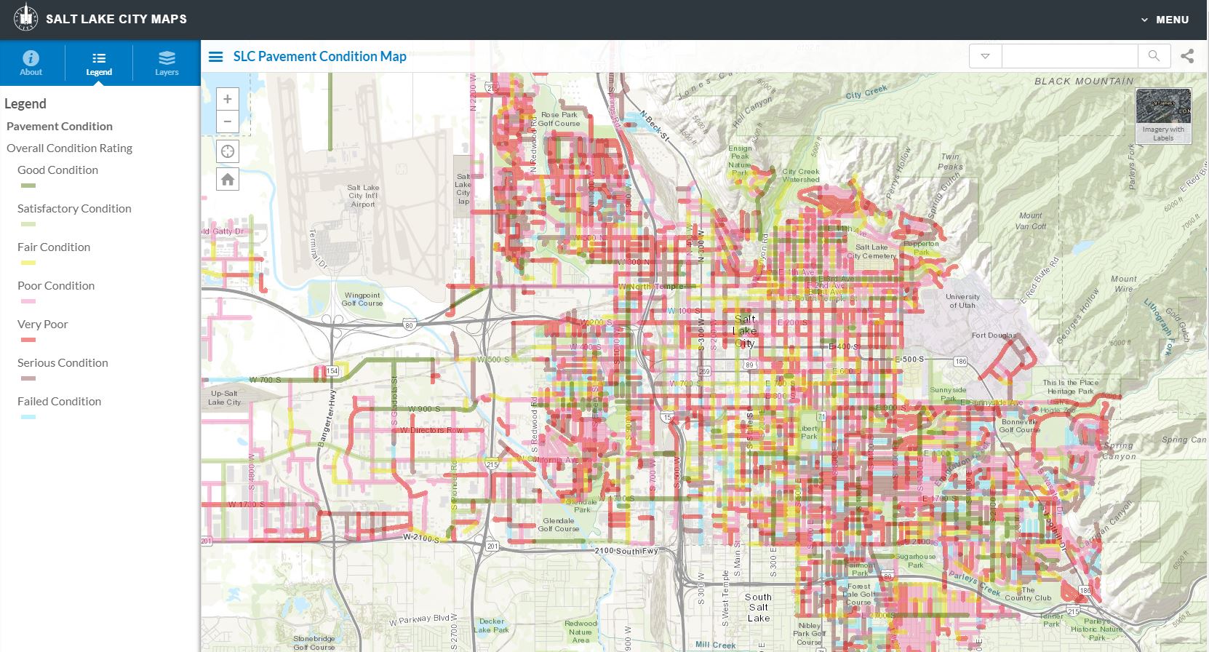
Task: Click the SLC Pavement Condition Map title
Action: (319, 57)
